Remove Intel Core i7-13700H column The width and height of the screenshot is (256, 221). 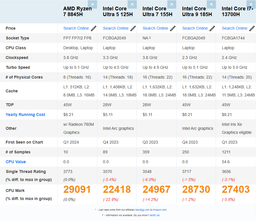tap(251, 4)
